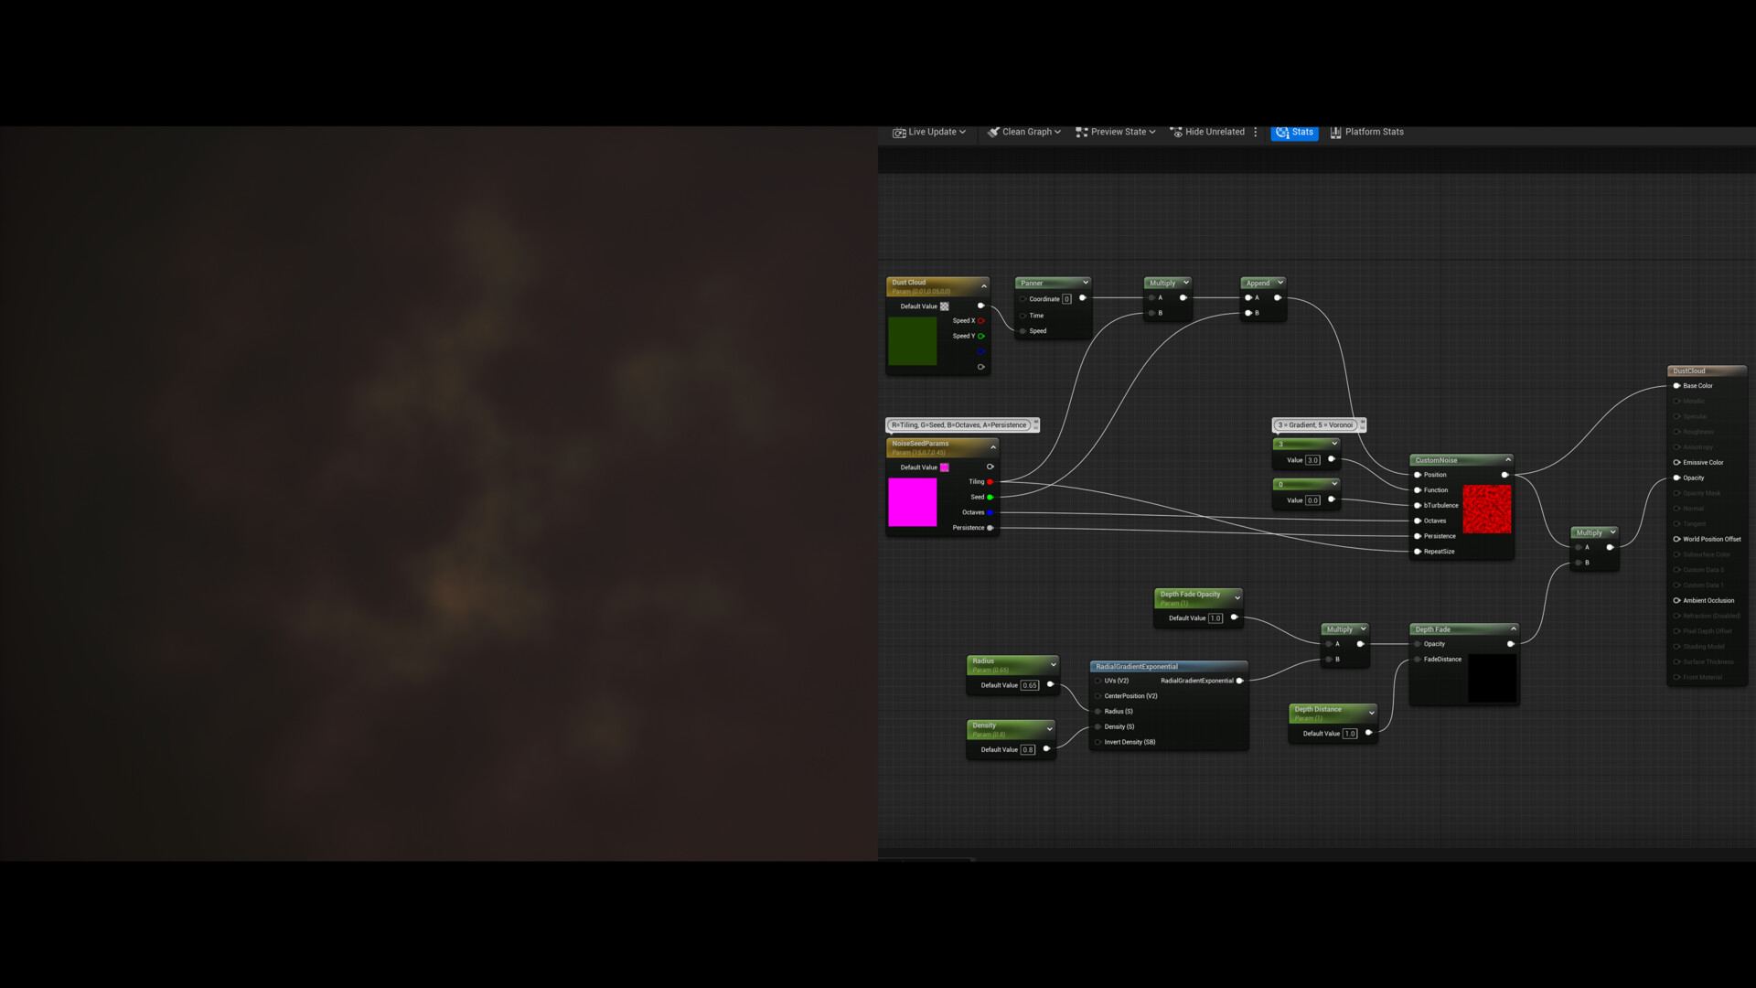Viewport: 1756px width, 988px height.
Task: Select the DustCloud material output node title
Action: click(x=1689, y=371)
